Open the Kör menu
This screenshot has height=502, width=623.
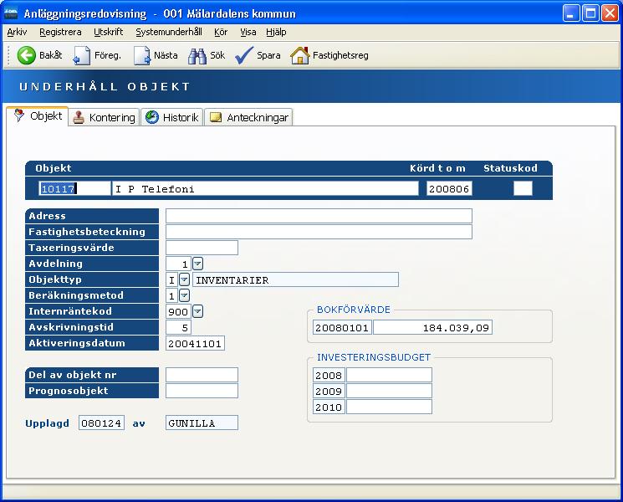coord(221,32)
